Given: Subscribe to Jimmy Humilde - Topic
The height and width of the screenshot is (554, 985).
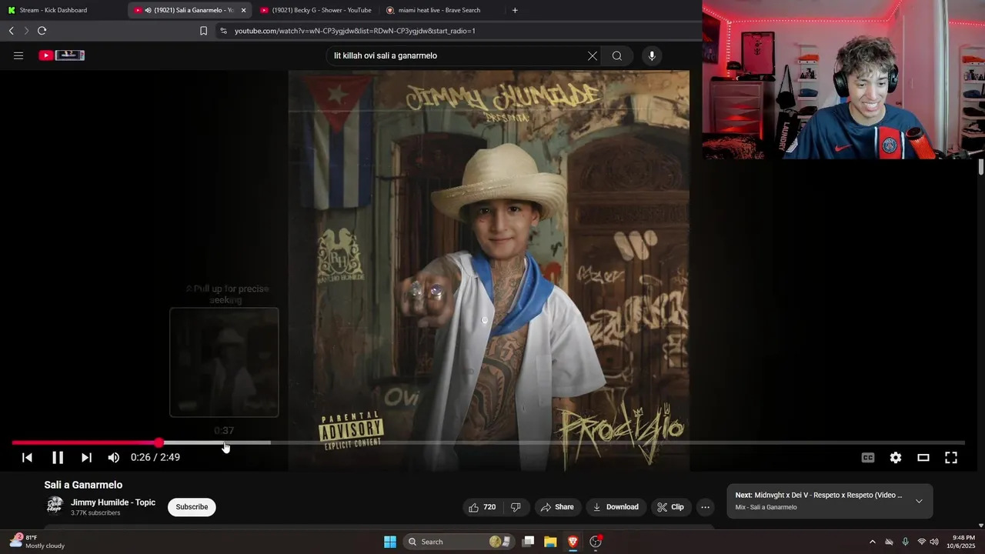Looking at the screenshot, I should coord(192,507).
